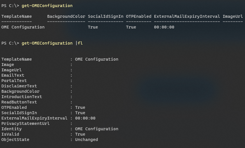
Task: Click OME Configuration value beside Identity
Action: point(97,129)
